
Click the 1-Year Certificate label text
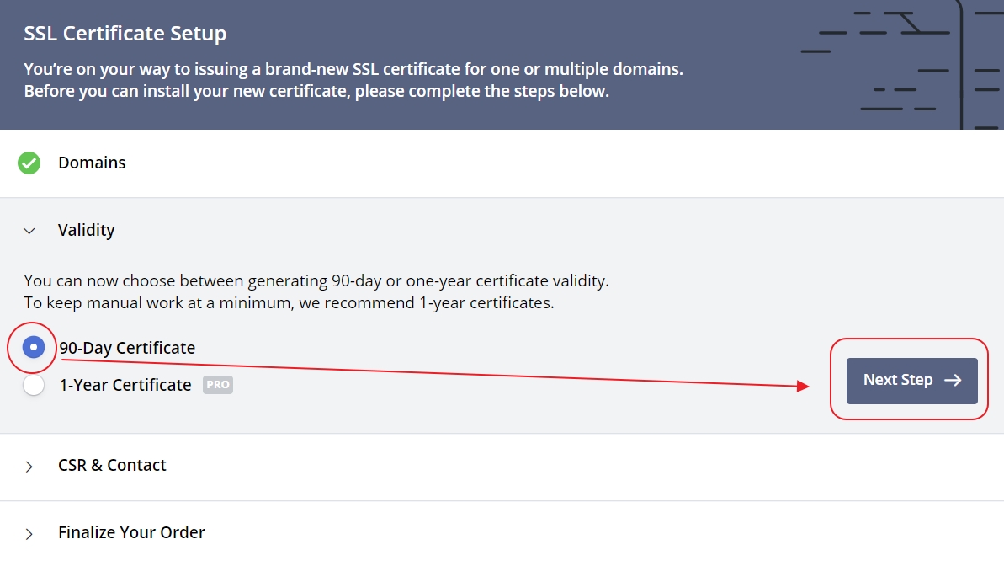[x=125, y=385]
